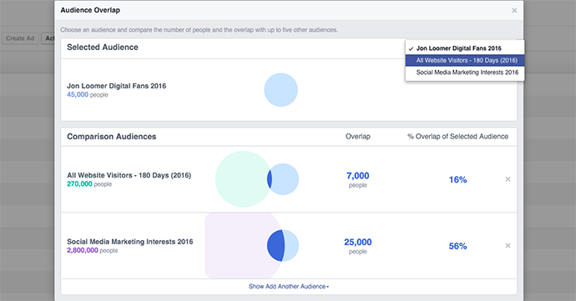Select Jon Loomer Digital Fans 2016 option
Viewport: 576px width, 301px height.
click(x=465, y=48)
